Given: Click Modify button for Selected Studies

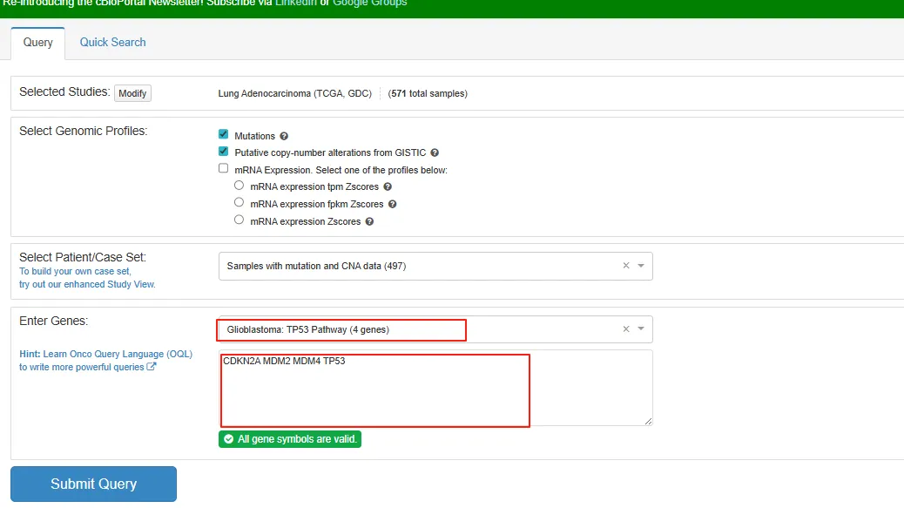Looking at the screenshot, I should 132,93.
